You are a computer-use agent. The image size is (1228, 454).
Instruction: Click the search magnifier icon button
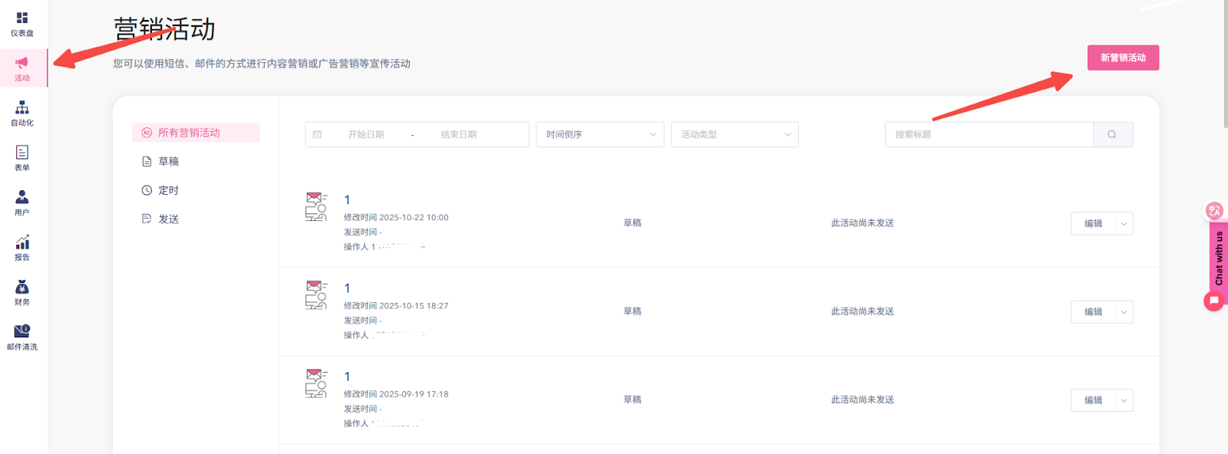click(x=1112, y=134)
